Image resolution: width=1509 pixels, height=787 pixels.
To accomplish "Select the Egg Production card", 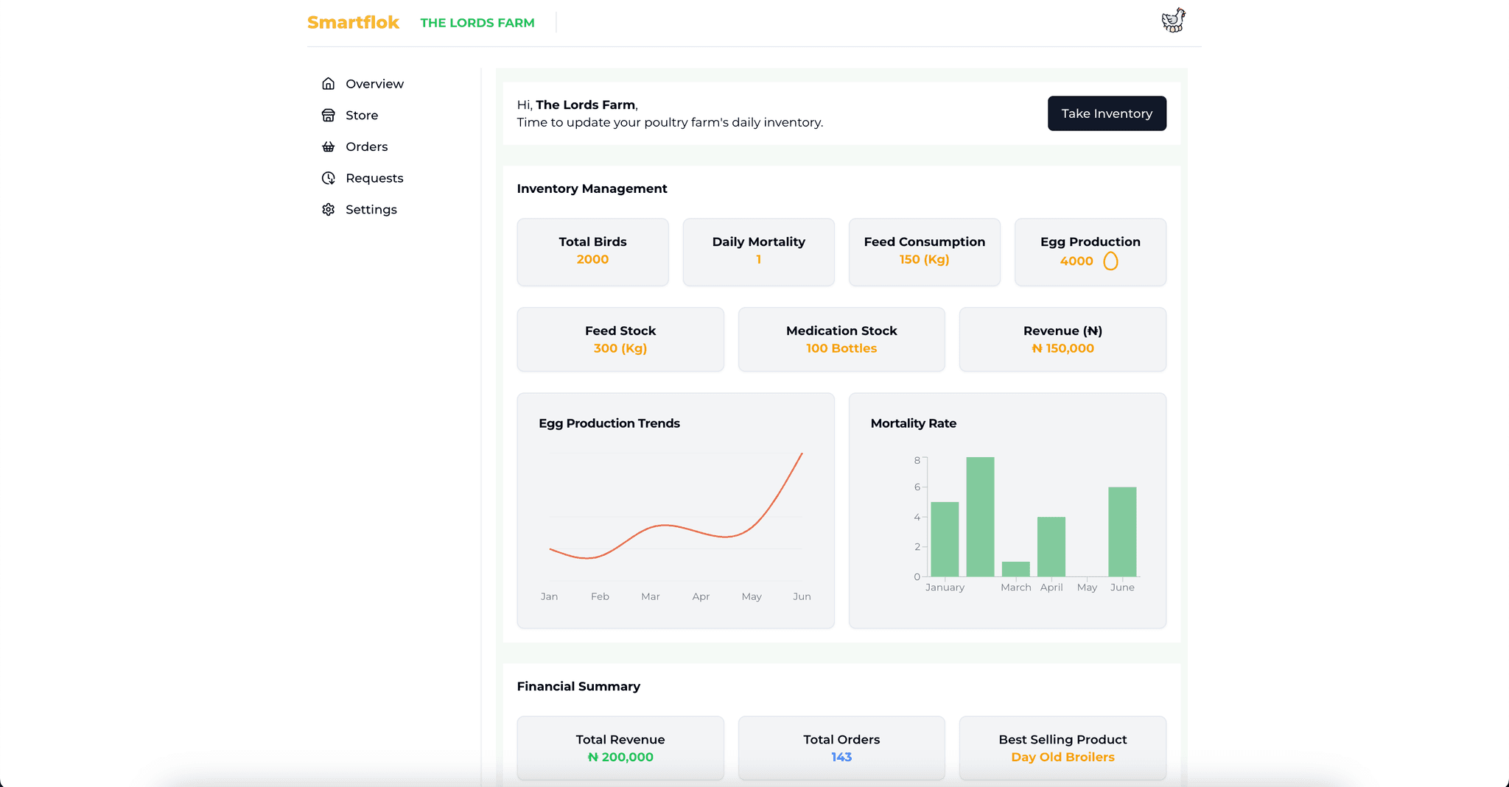I will coord(1090,252).
